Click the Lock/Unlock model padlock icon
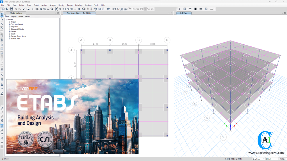The image size is (287, 161). [29, 9]
